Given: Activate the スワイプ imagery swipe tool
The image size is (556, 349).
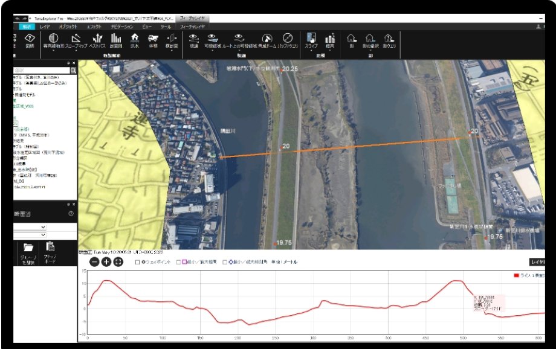Looking at the screenshot, I should [311, 40].
